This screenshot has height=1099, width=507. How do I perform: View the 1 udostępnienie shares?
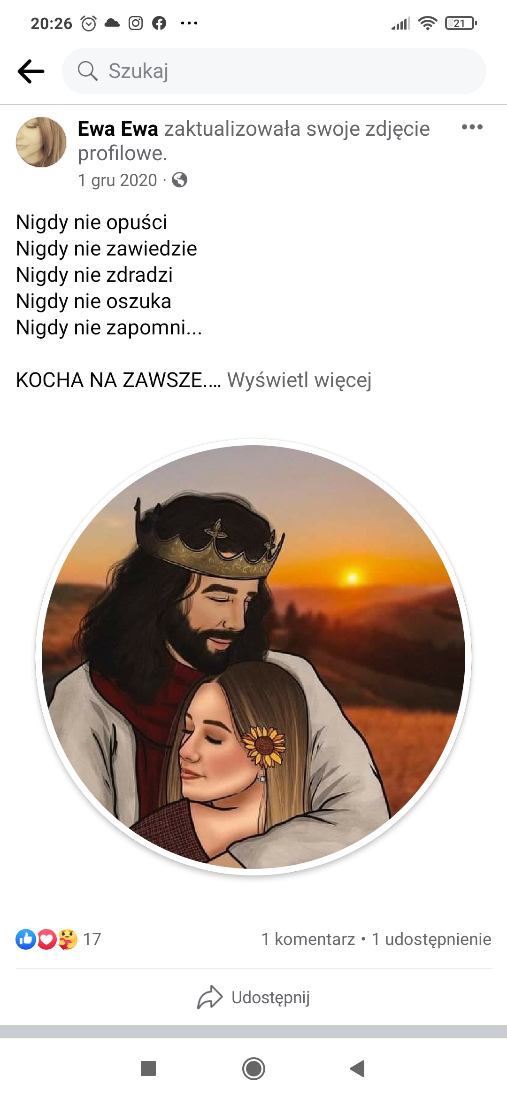click(x=431, y=939)
